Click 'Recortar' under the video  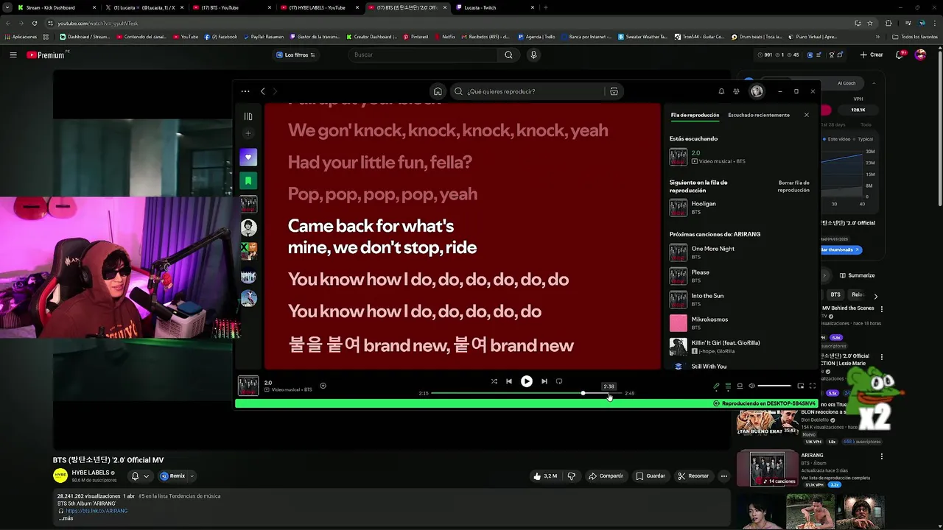693,476
